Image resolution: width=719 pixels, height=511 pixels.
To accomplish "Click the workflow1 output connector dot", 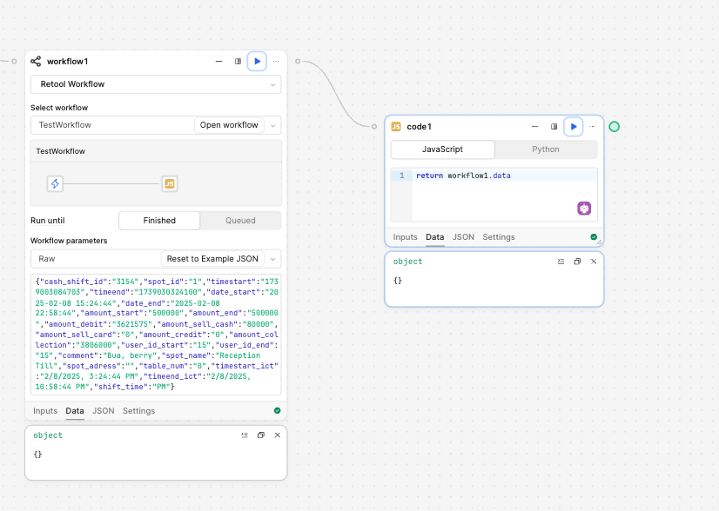I will (x=298, y=62).
